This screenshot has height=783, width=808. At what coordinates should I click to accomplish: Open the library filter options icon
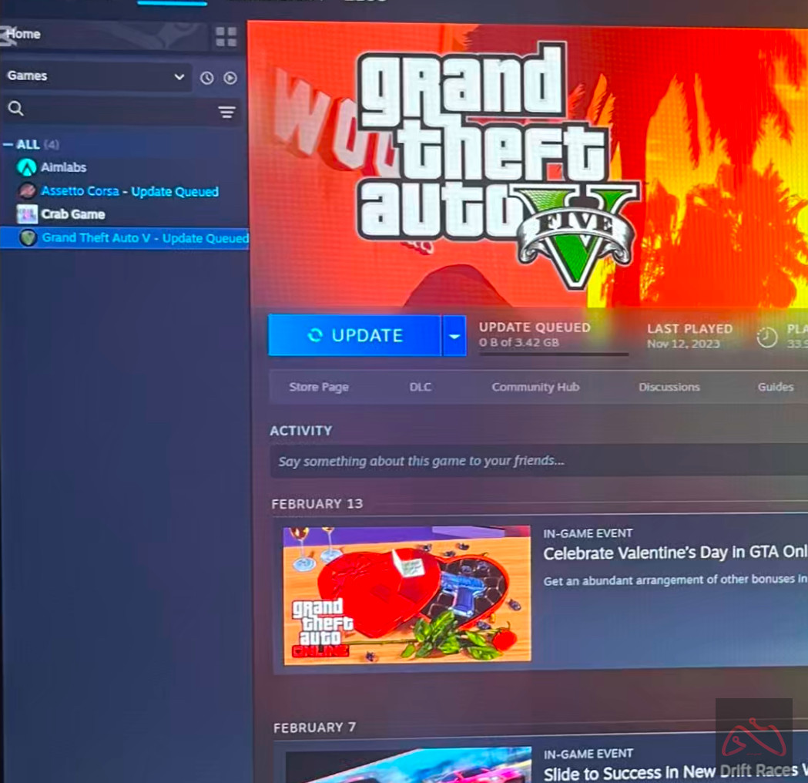pyautogui.click(x=226, y=113)
